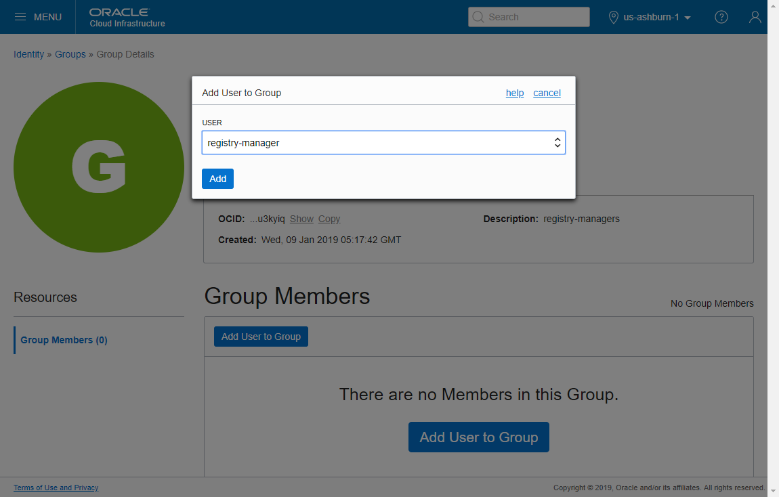Screen dimensions: 779x497
Task: Cancel the Add User to Group dialog
Action: tap(547, 93)
